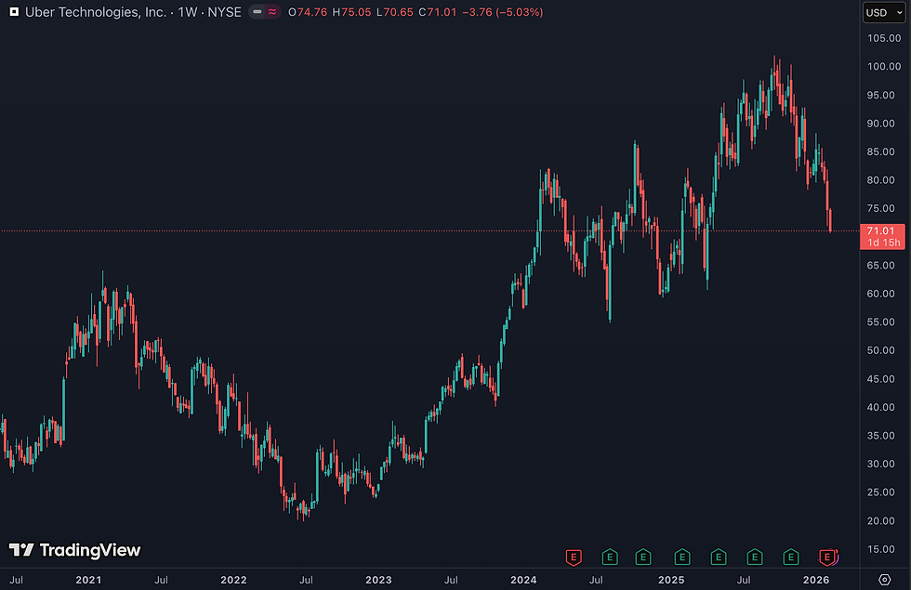The image size is (911, 590).
Task: Click the 105.00 price axis label
Action: [x=884, y=38]
